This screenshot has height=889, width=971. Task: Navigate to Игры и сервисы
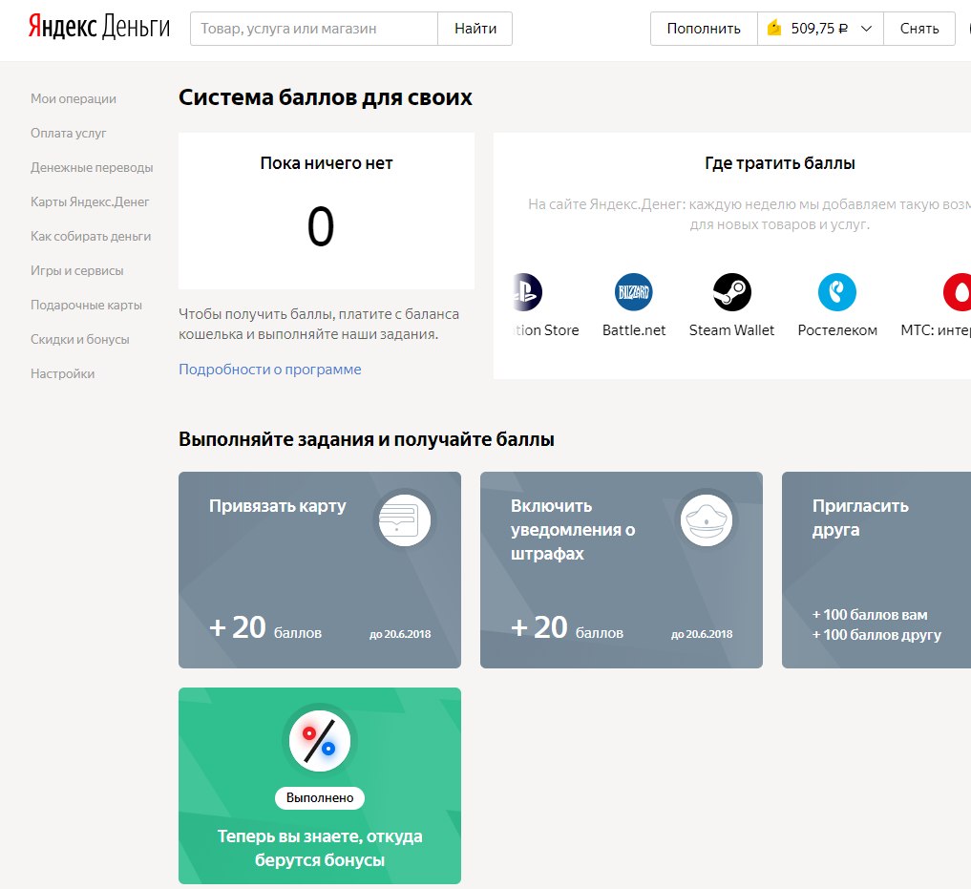pyautogui.click(x=76, y=270)
